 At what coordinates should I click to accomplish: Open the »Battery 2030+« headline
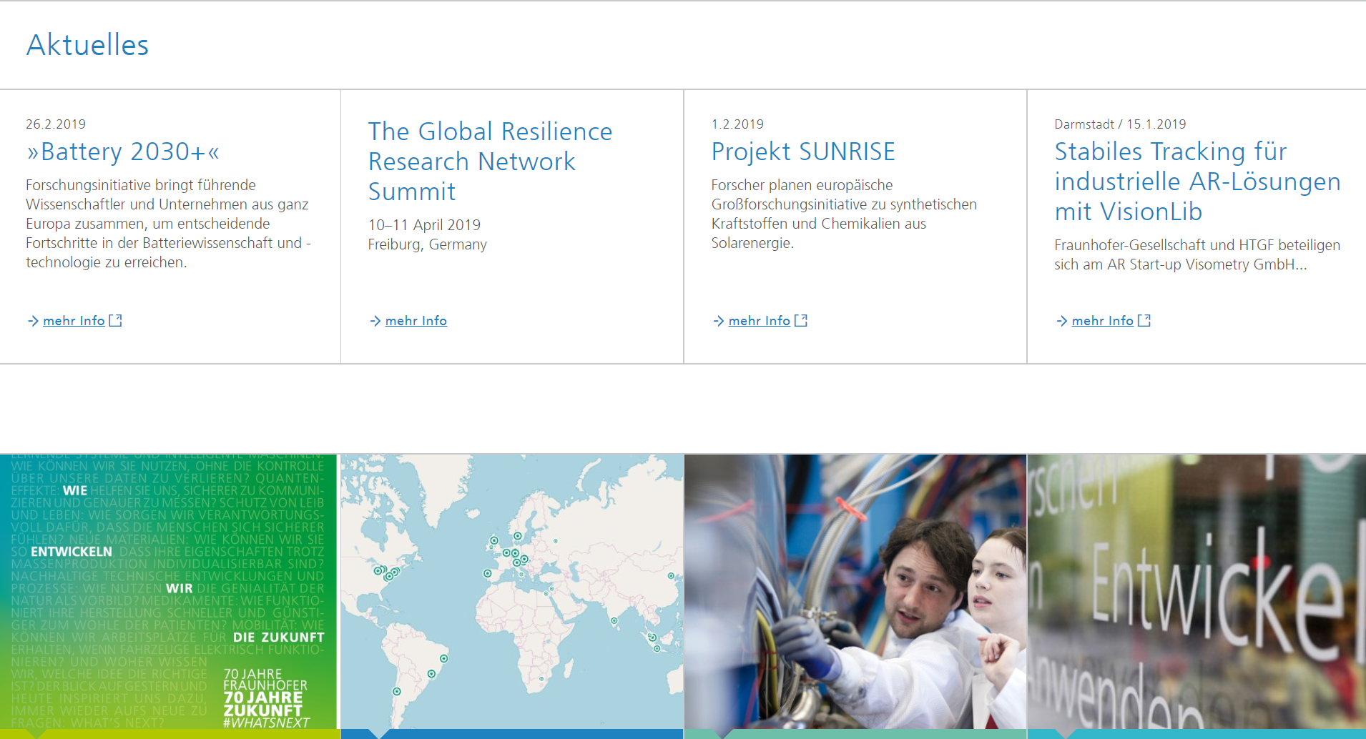click(123, 152)
